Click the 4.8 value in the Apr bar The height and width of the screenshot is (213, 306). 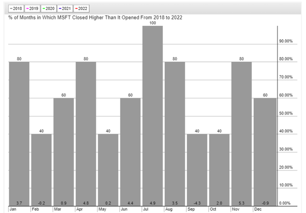click(x=86, y=203)
